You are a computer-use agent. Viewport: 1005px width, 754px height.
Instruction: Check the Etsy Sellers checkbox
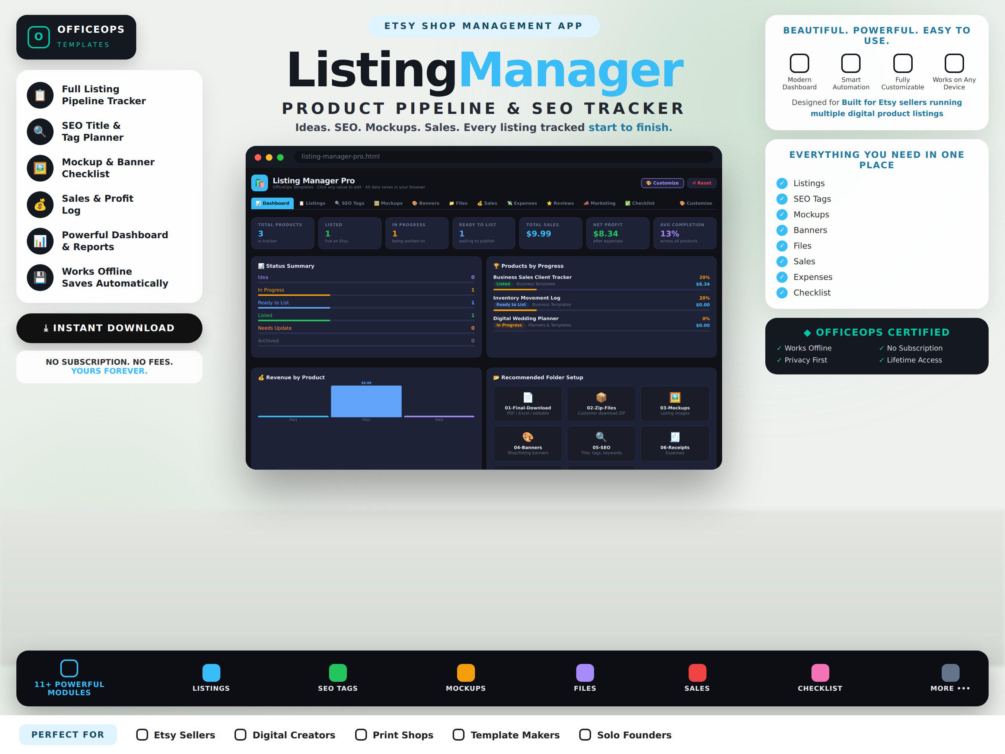pyautogui.click(x=142, y=735)
